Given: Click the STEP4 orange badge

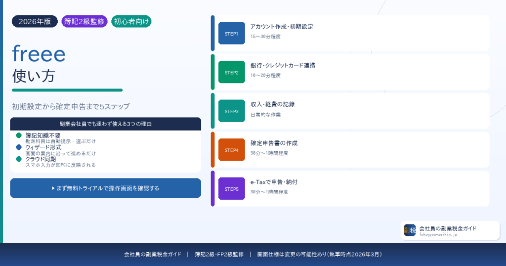Looking at the screenshot, I should 231,150.
